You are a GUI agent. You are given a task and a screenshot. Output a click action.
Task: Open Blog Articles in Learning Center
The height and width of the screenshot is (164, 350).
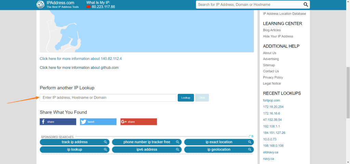[272, 30]
